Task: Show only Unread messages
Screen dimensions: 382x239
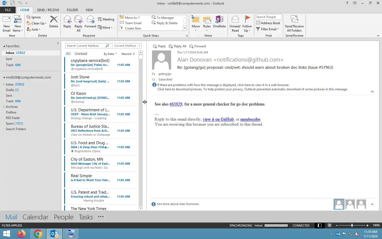Action: coord(81,54)
